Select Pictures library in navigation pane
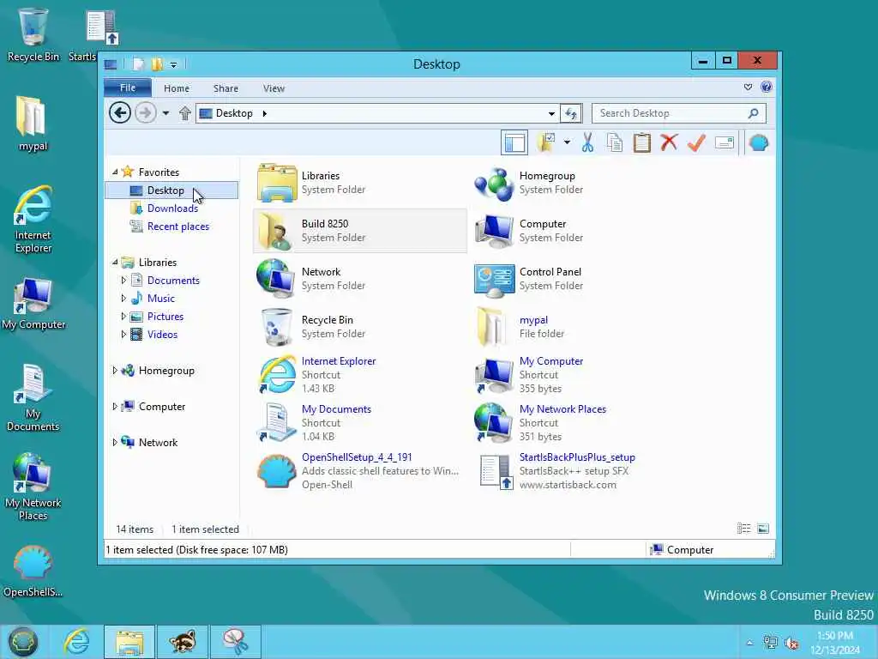This screenshot has width=878, height=659. coord(165,316)
